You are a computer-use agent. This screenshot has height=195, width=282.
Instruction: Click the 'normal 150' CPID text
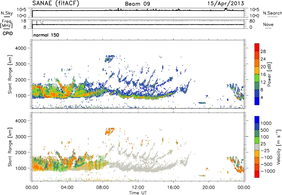(x=46, y=35)
